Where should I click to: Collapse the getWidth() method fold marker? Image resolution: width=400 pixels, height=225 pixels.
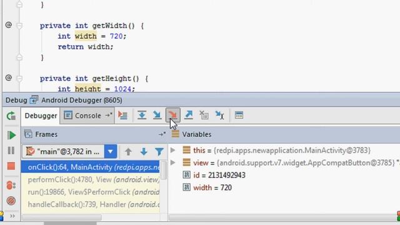click(19, 26)
